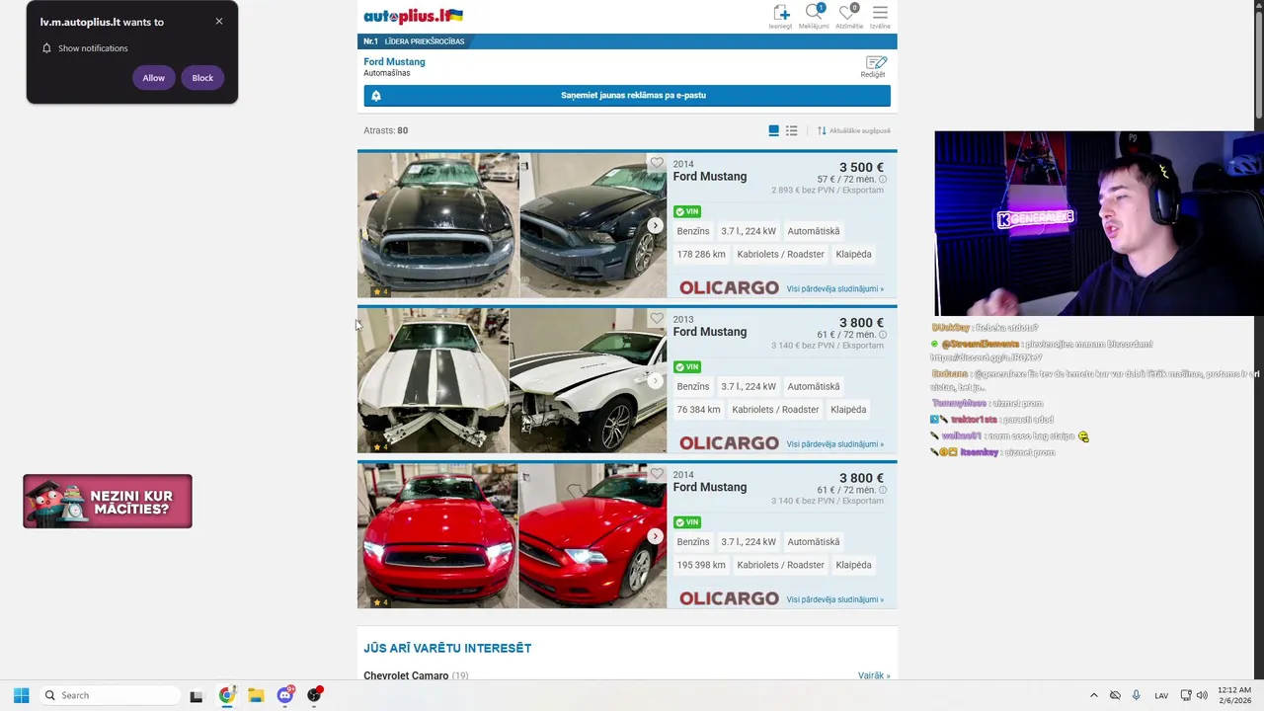Switch to the list view layout
The image size is (1264, 711).
click(x=791, y=130)
